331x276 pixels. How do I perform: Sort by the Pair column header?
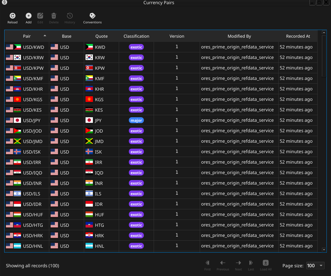[x=27, y=36]
